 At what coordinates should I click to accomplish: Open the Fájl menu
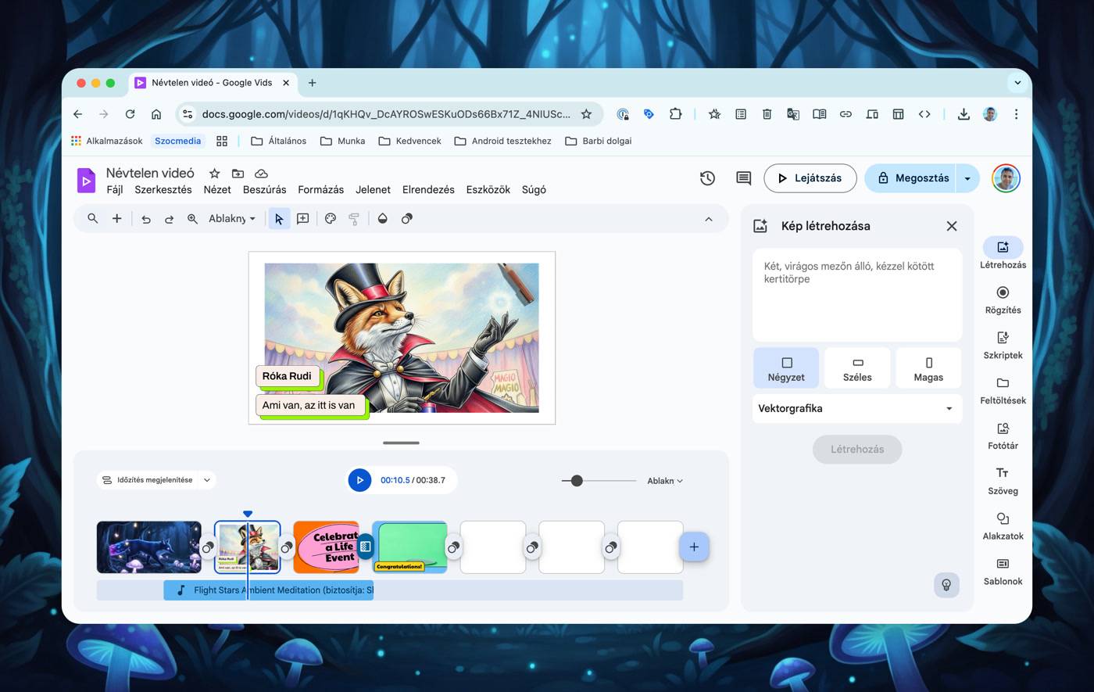coord(115,190)
